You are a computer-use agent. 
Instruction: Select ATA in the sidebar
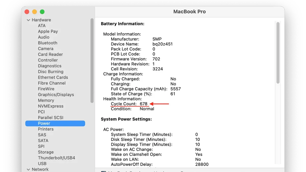point(42,26)
